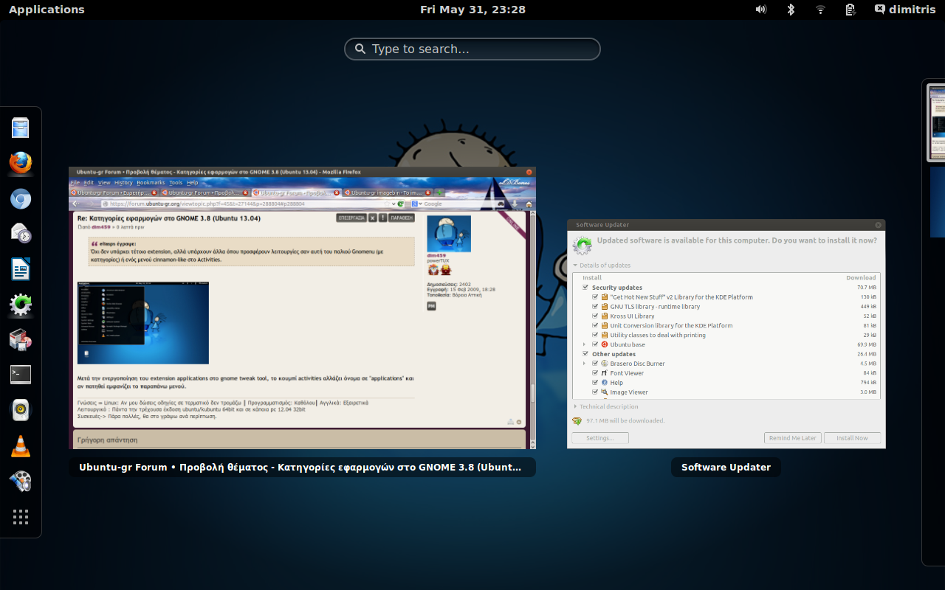Click the Type to search field
Image resolution: width=945 pixels, height=590 pixels.
click(x=472, y=49)
